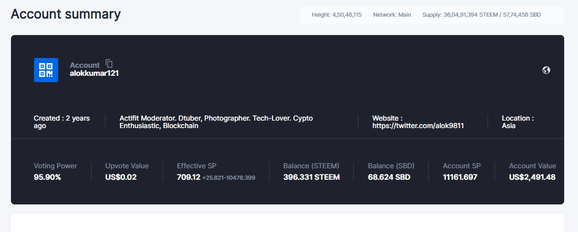Copy the account name using copy icon
This screenshot has height=232, width=578.
[x=109, y=64]
